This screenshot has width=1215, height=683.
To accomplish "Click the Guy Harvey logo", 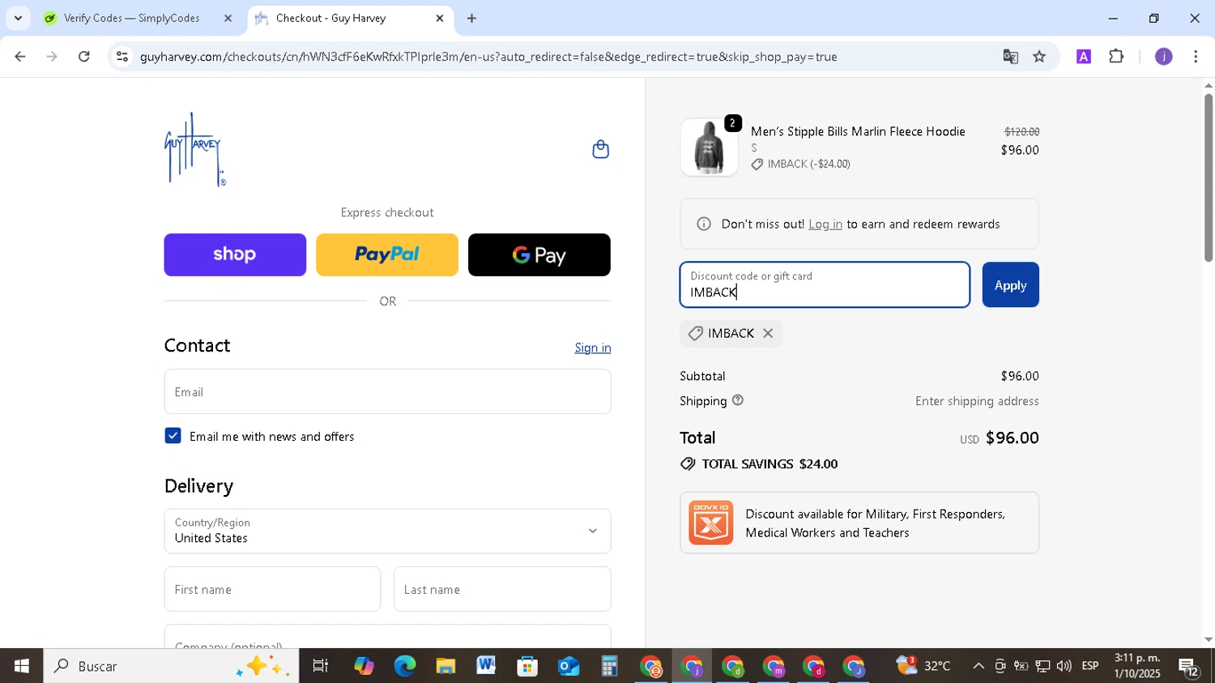I will pos(195,150).
